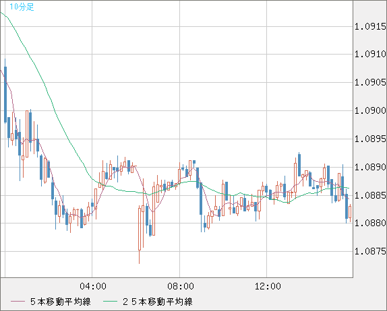
Task: Click the 12:00 time axis label
Action: tap(268, 286)
